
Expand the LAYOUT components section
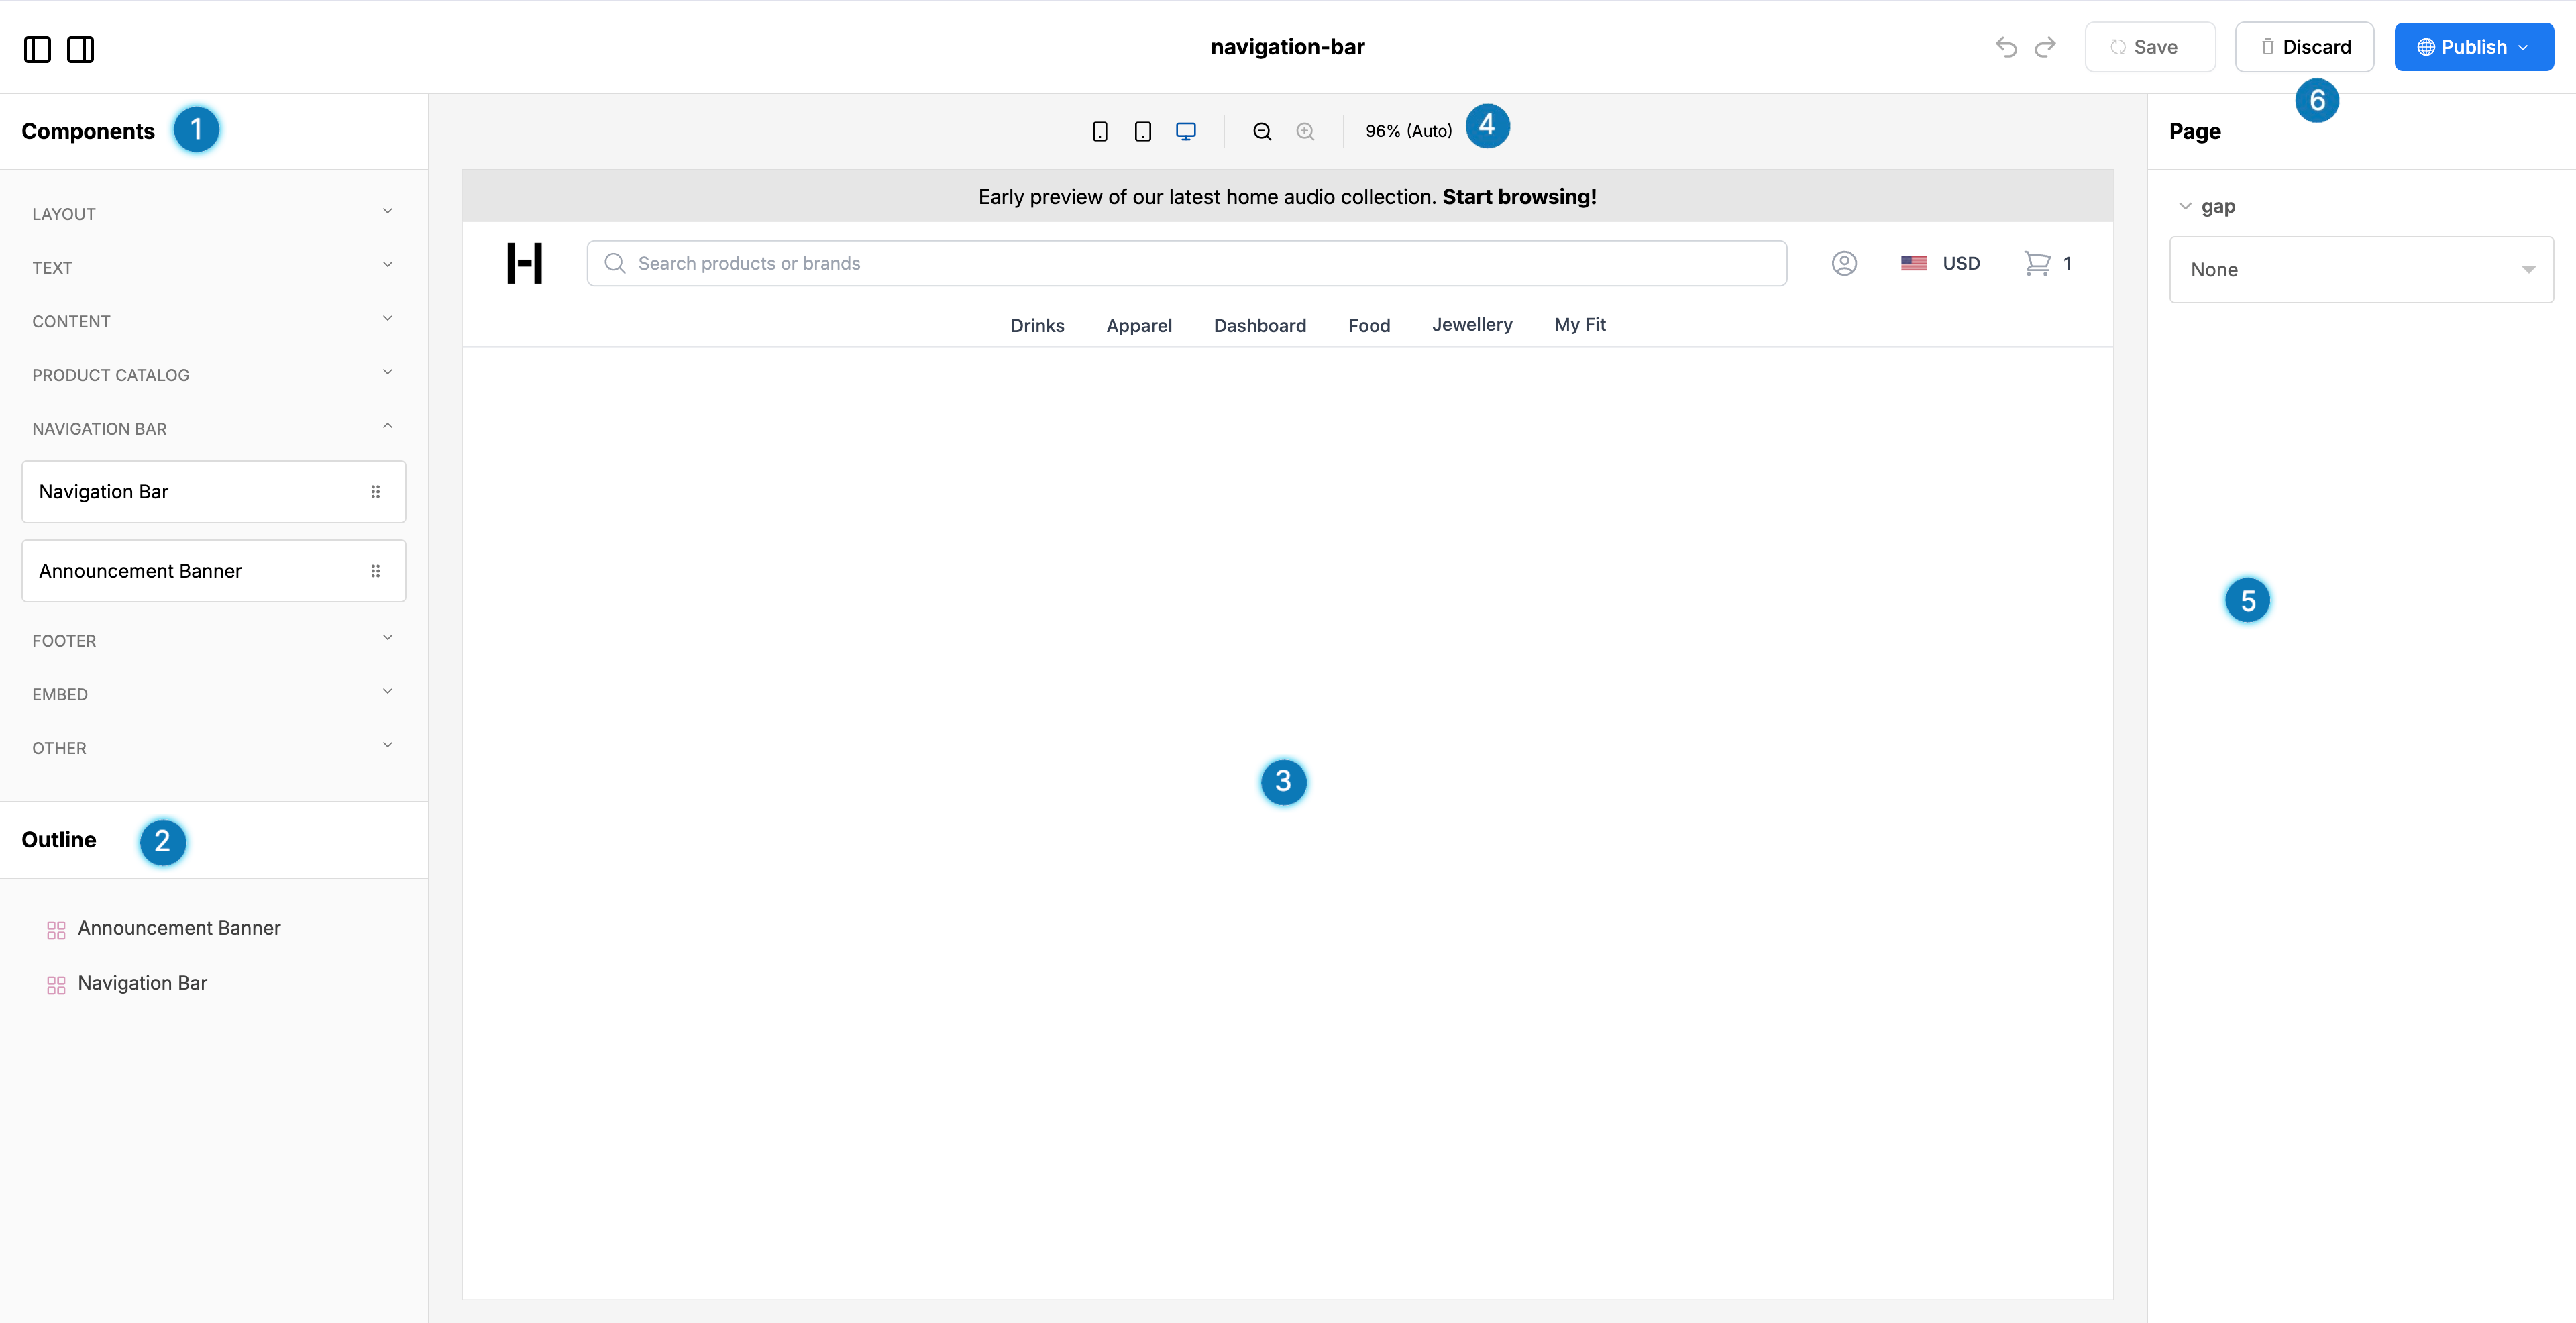click(x=213, y=213)
